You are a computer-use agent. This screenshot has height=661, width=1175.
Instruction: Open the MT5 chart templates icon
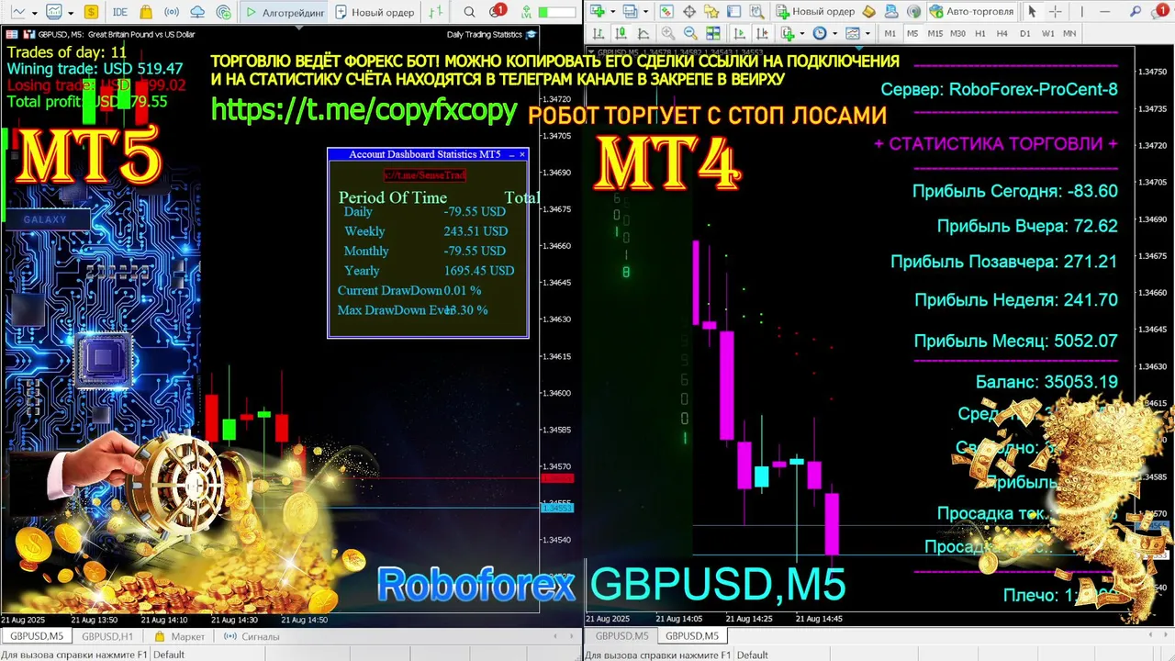54,12
